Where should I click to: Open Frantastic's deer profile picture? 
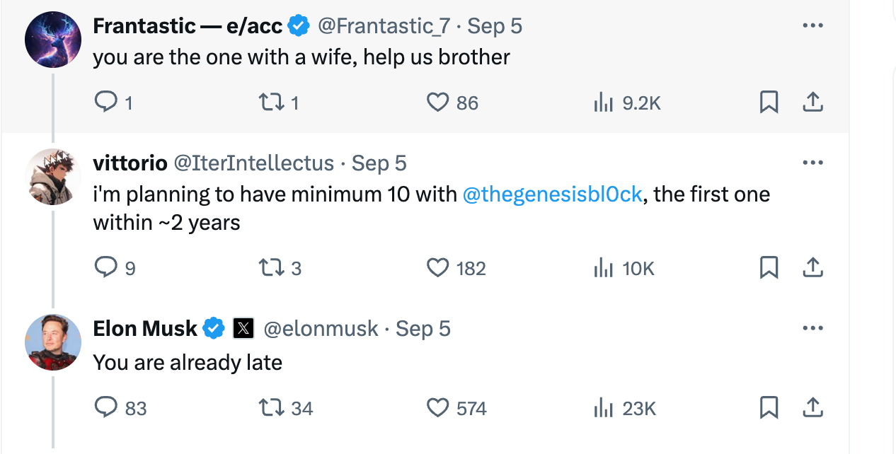point(53,40)
